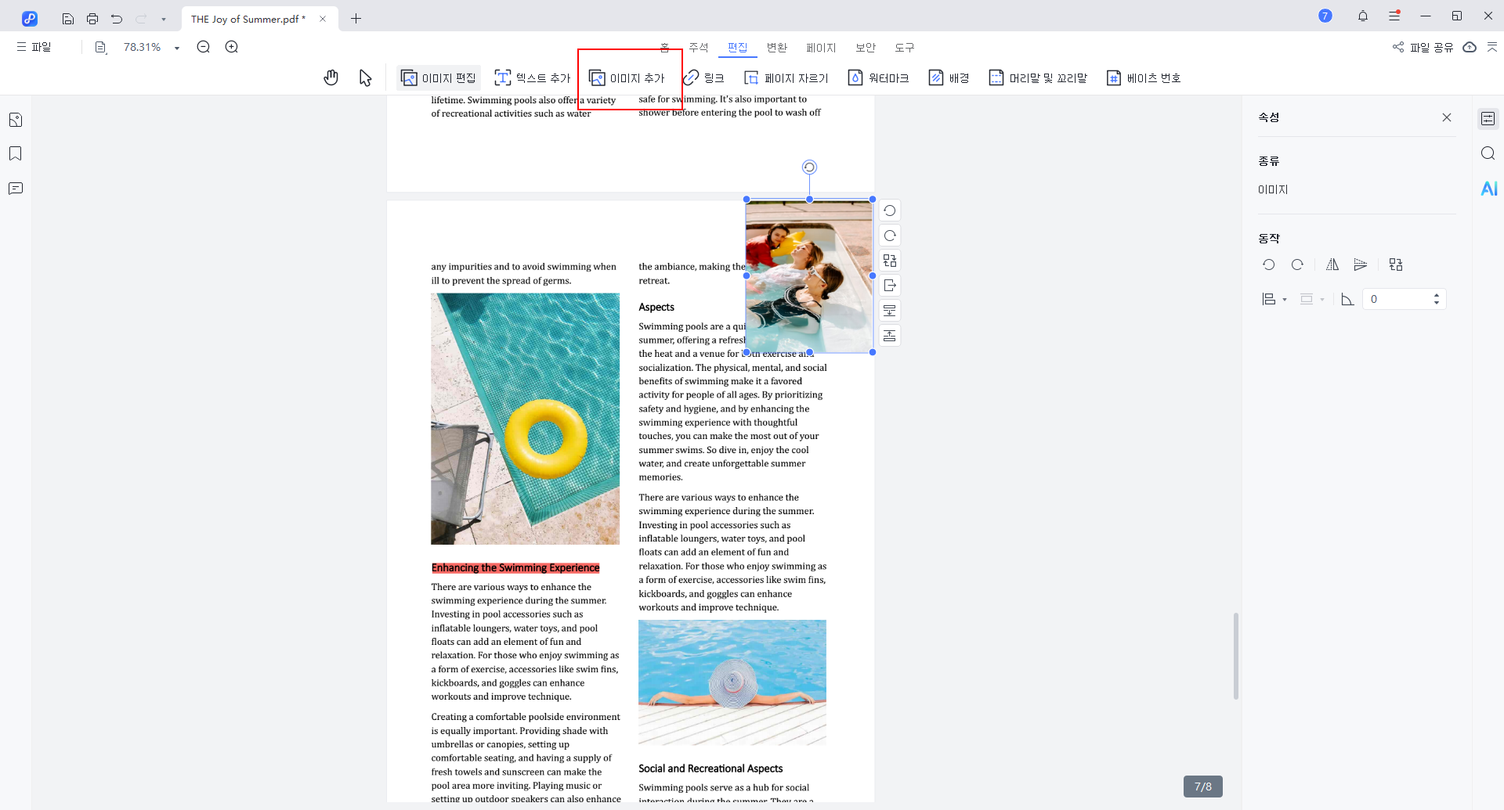This screenshot has height=810, width=1504.
Task: Click extract image on floating toolbar
Action: point(890,286)
